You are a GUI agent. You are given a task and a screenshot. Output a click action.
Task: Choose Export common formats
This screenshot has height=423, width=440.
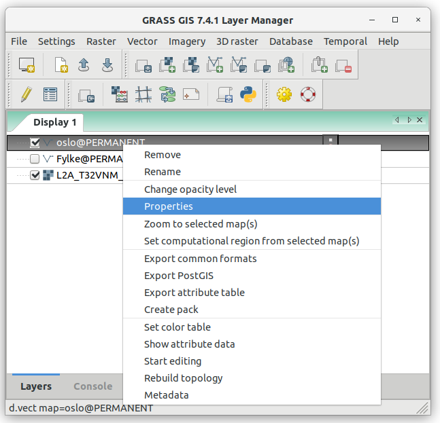[x=252, y=259]
